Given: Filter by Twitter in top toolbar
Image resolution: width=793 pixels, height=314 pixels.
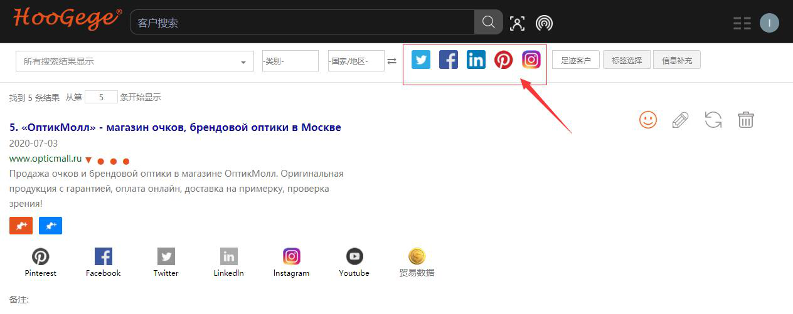Looking at the screenshot, I should (x=421, y=60).
